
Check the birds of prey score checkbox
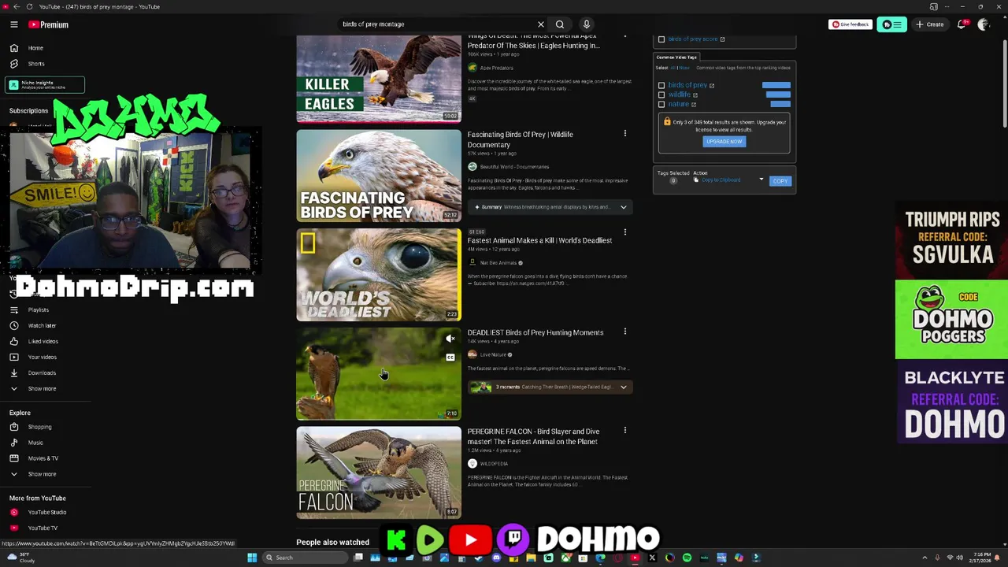(661, 39)
